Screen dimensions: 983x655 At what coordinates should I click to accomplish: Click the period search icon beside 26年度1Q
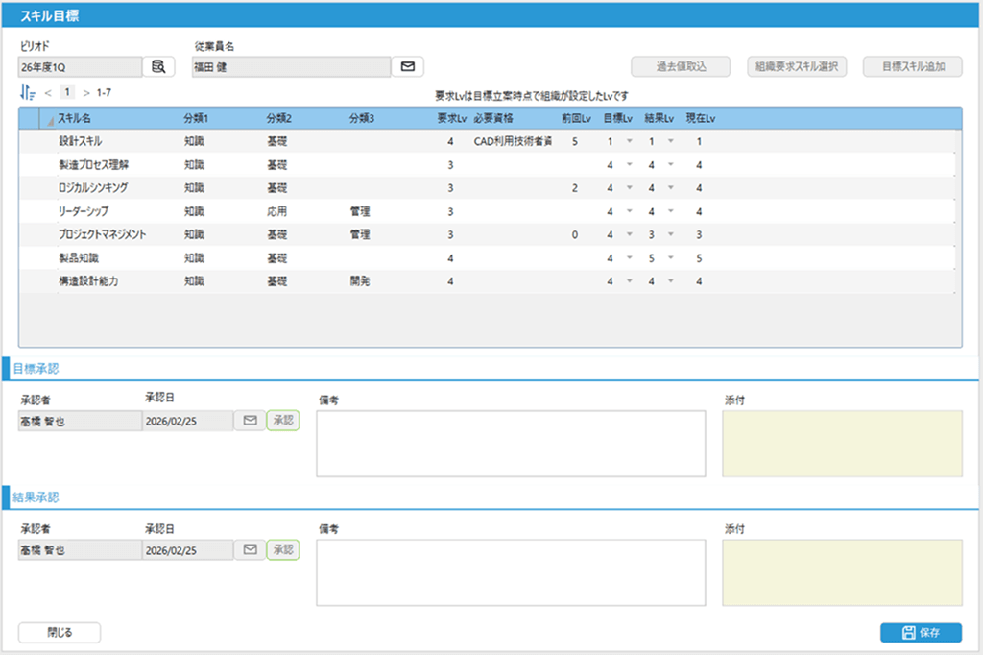pos(158,66)
